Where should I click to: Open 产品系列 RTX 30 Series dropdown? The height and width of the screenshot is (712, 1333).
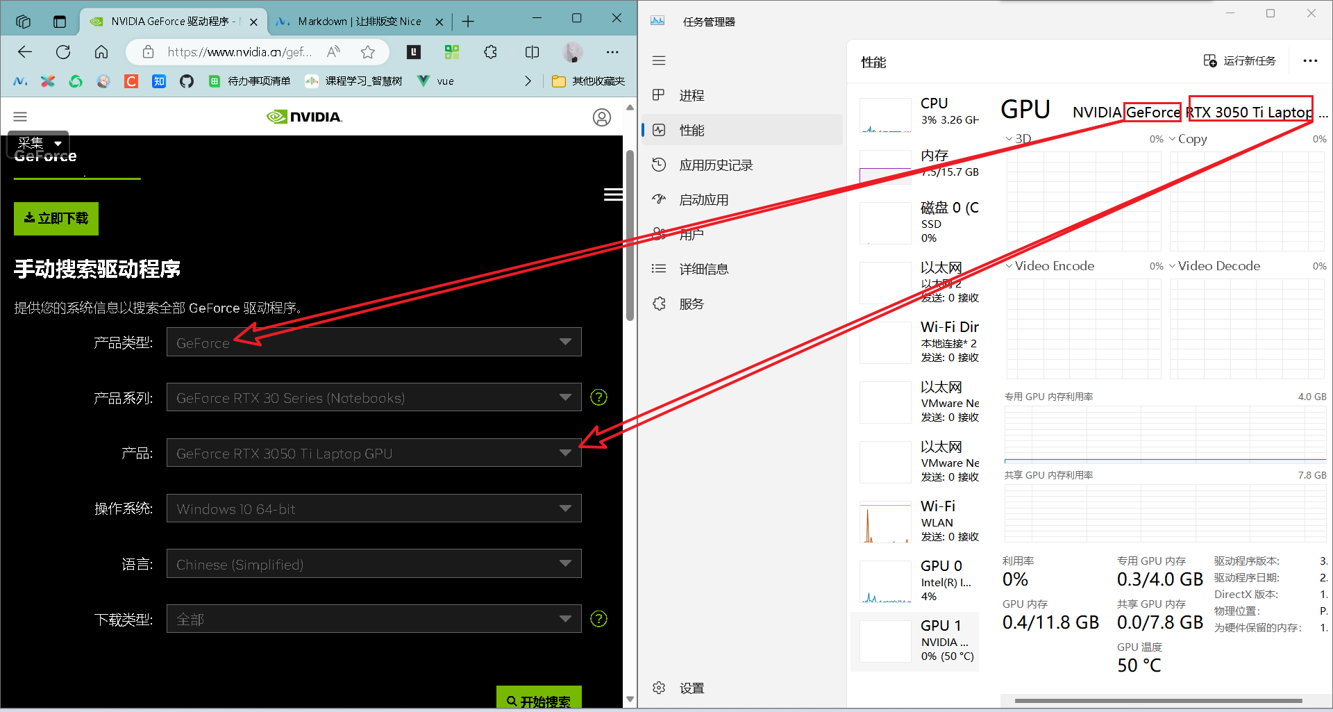(374, 397)
